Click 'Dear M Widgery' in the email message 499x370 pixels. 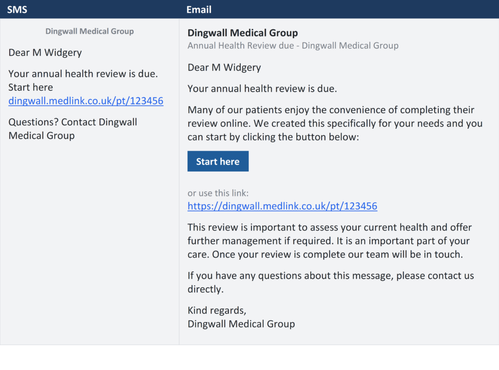click(224, 67)
